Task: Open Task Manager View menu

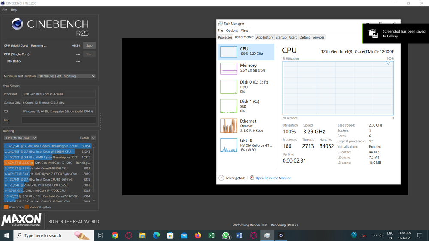Action: [x=245, y=30]
